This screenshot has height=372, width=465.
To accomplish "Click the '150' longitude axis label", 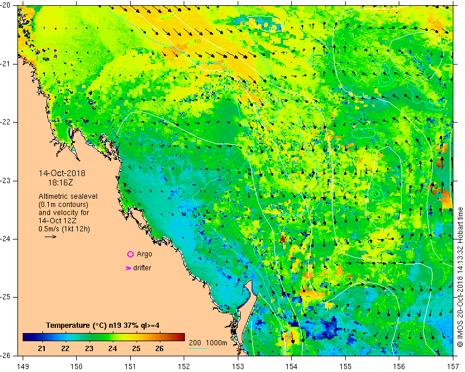I will pos(77,367).
